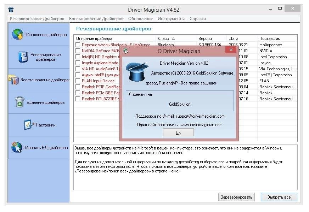
Task: Sort by the Класс column header
Action: click(x=176, y=38)
